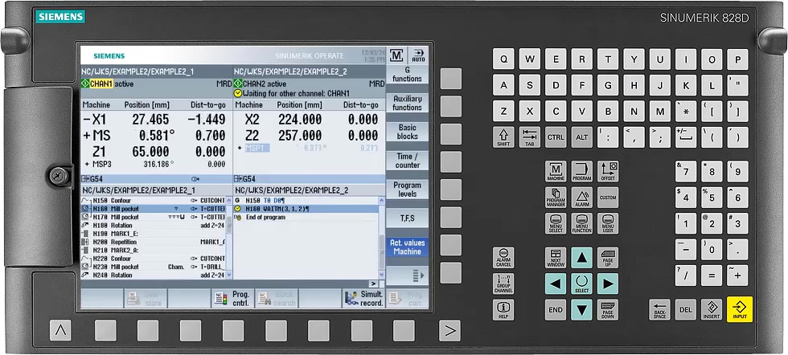Toggle the INSERT mode key
This screenshot has height=355, width=788.
coord(711,309)
